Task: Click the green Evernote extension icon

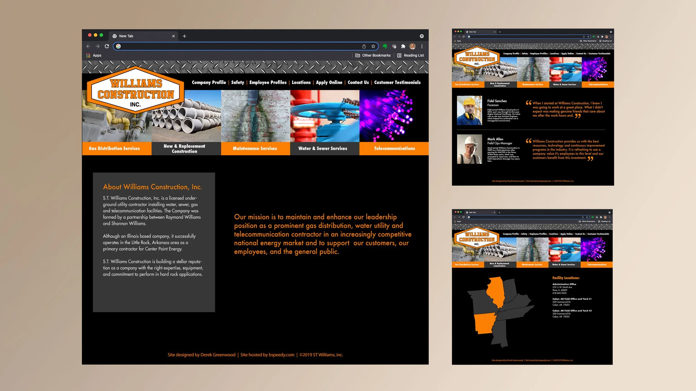Action: (x=385, y=46)
